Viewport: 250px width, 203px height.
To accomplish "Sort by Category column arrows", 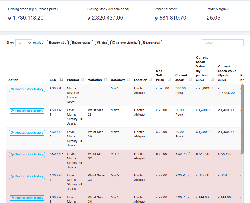I will point(129,80).
